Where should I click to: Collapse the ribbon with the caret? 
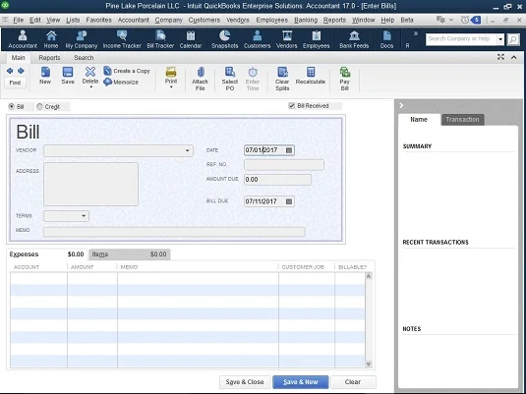coord(513,57)
